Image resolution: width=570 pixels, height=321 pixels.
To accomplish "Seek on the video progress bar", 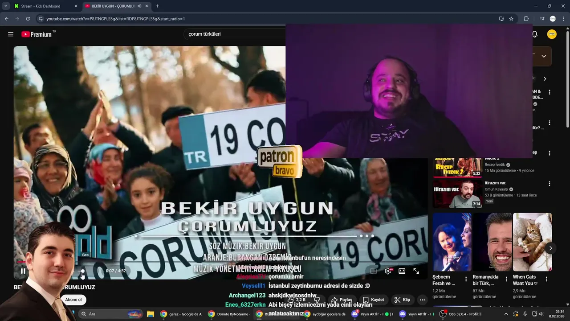I will coord(220,262).
